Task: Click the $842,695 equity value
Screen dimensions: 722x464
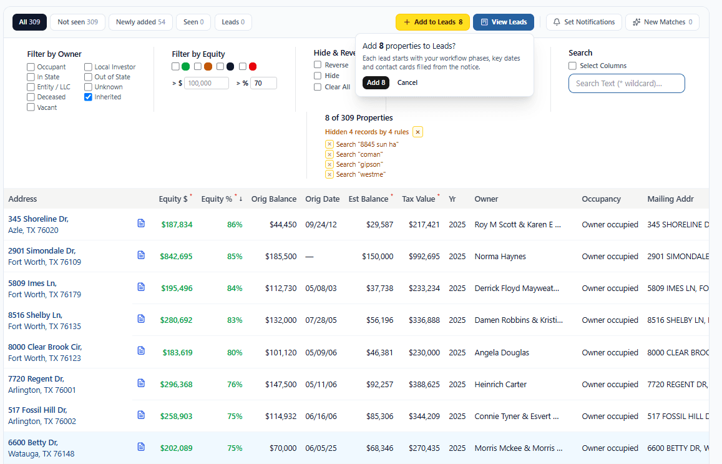Action: [x=177, y=256]
